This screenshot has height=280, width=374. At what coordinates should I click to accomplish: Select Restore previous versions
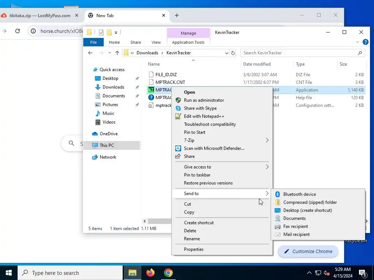[x=222, y=183]
